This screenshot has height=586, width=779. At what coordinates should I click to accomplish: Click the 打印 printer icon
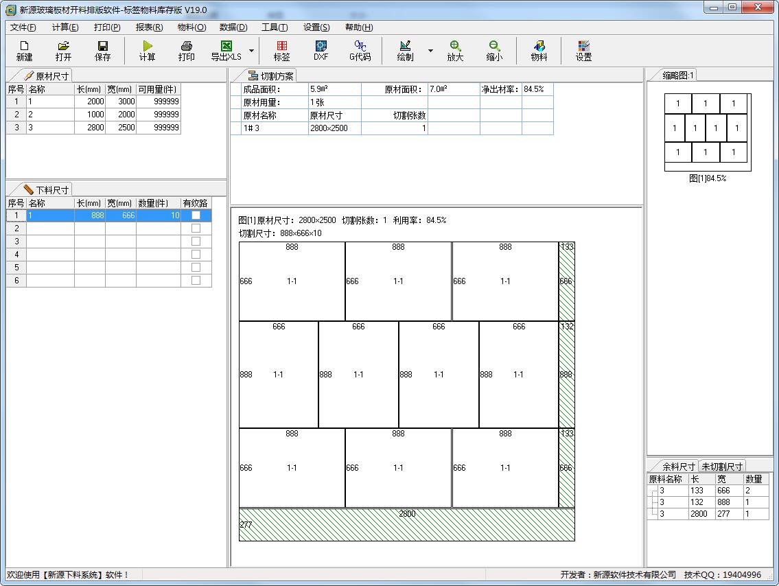[187, 51]
